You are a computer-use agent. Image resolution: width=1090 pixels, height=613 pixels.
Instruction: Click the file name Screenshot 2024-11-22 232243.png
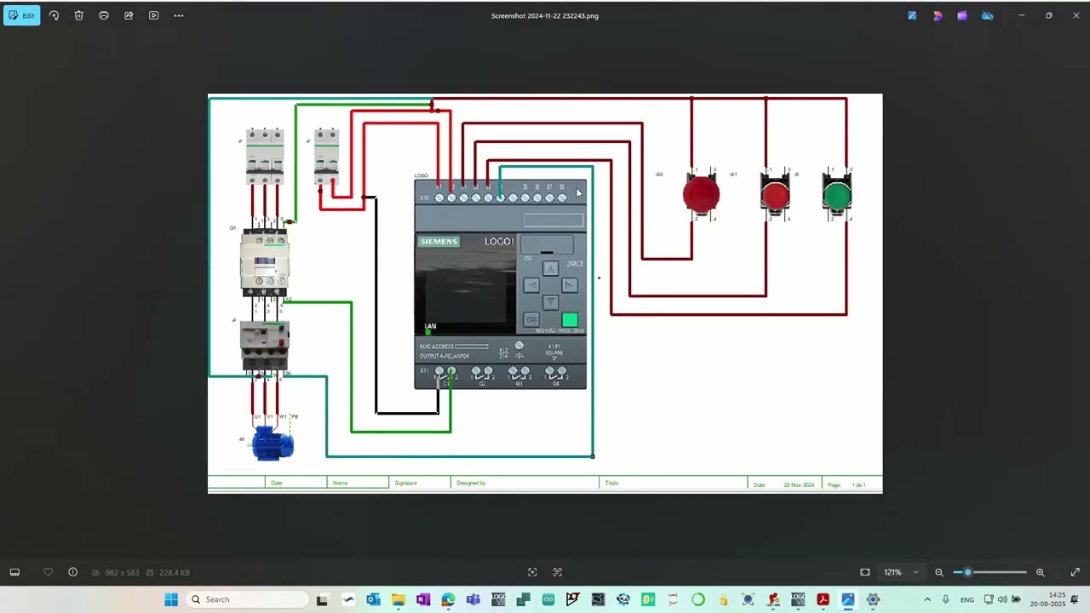[x=545, y=15]
